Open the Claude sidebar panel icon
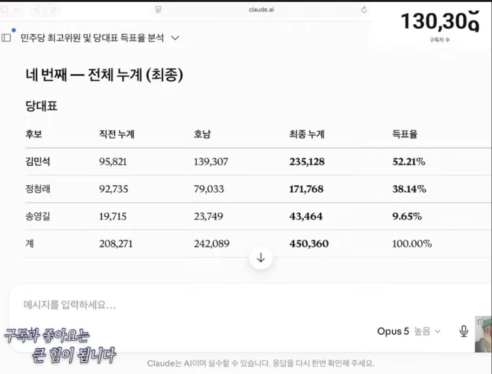Viewport: 492px width, 374px height. click(6, 38)
